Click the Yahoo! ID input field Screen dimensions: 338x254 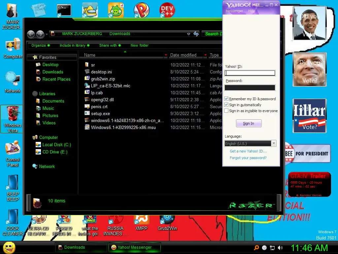[250, 73]
